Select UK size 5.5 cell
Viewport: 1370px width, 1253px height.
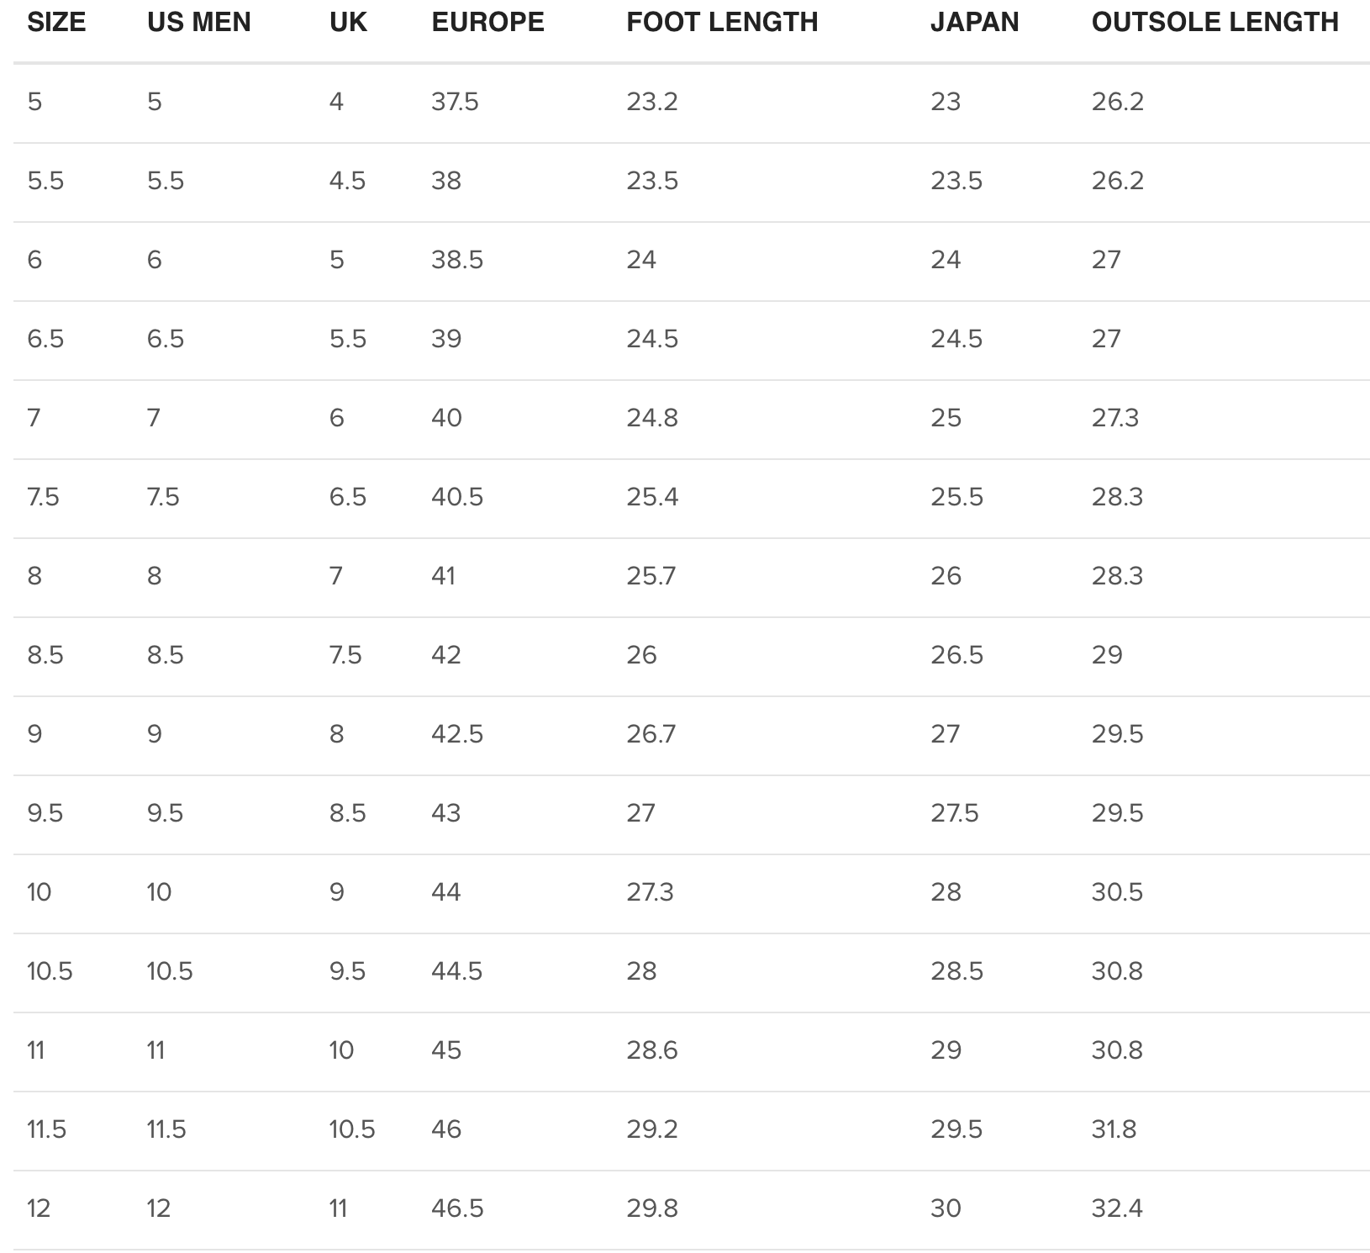348,339
